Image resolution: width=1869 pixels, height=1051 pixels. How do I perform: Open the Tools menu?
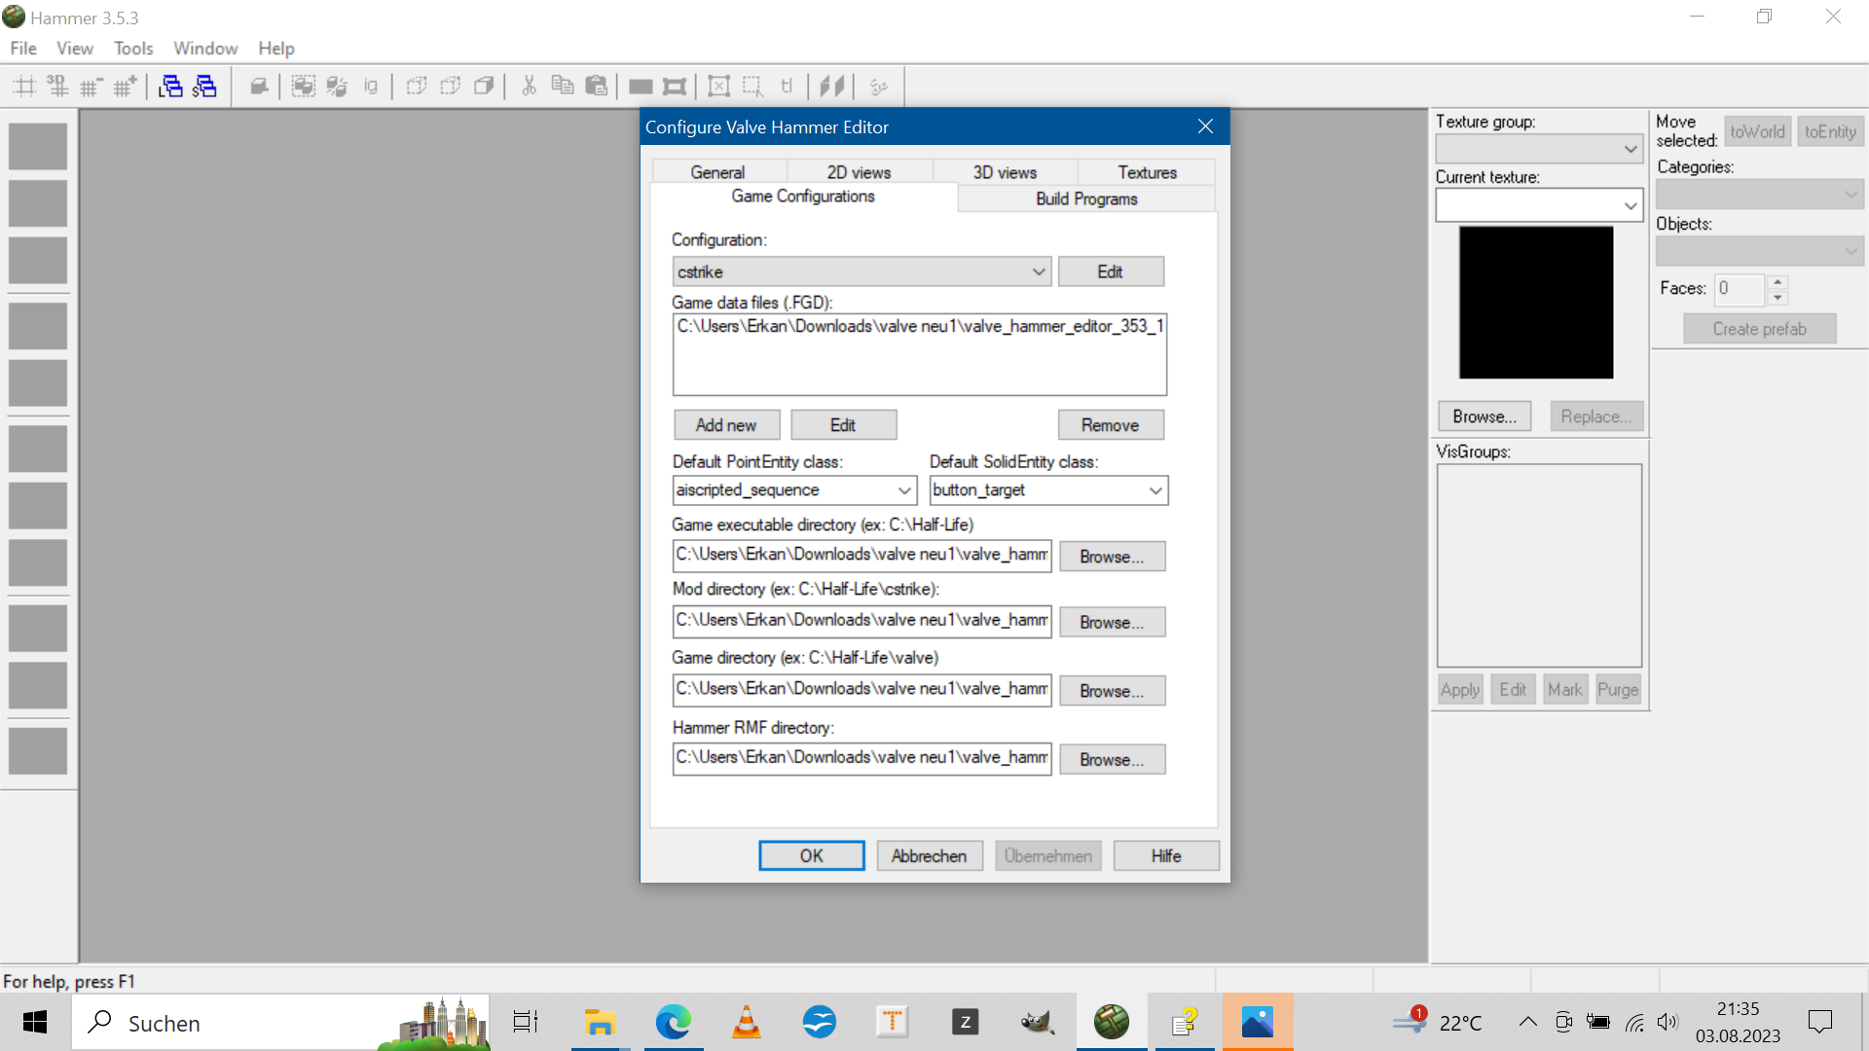[133, 48]
